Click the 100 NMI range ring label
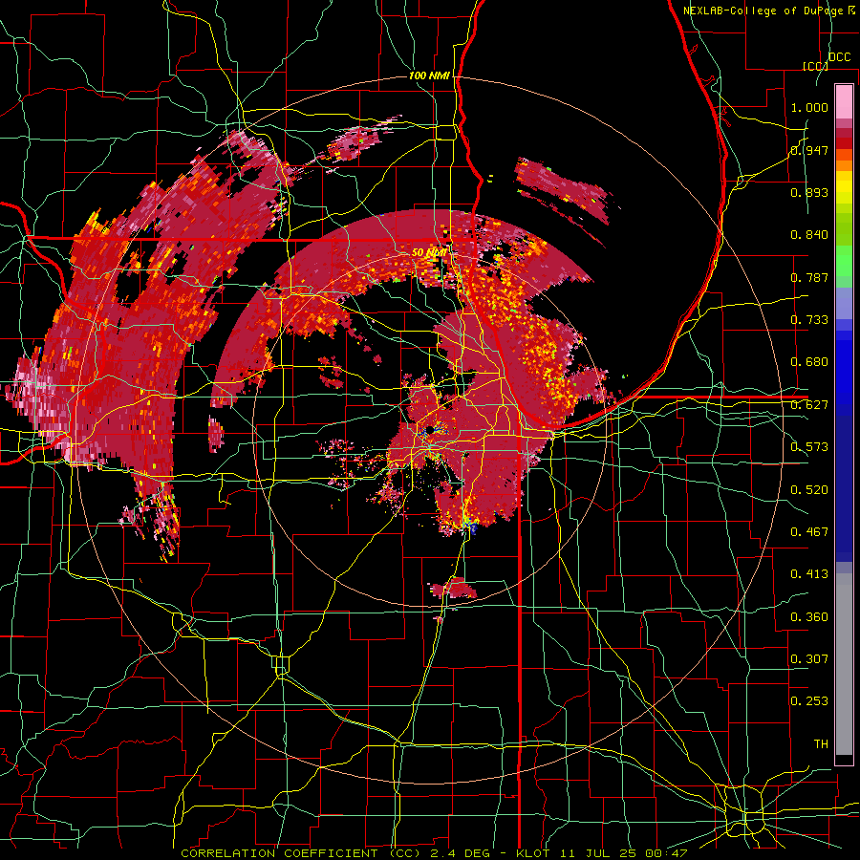The image size is (860, 860). (429, 75)
